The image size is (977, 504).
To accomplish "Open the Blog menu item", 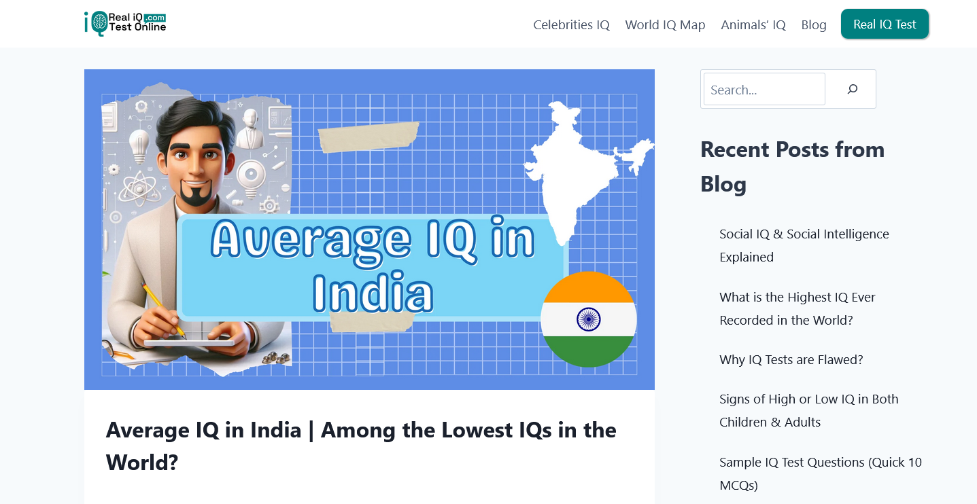I will 814,24.
